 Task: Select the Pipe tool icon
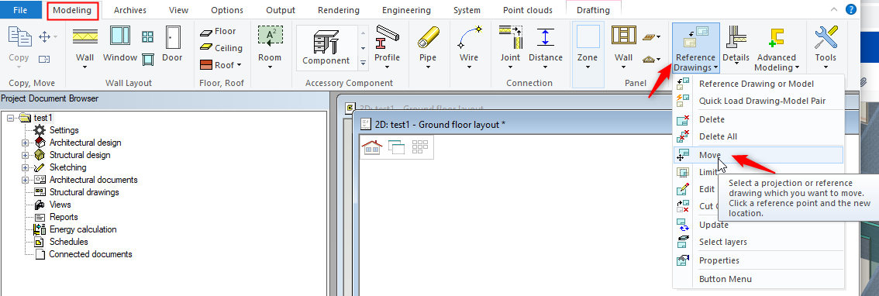[428, 37]
